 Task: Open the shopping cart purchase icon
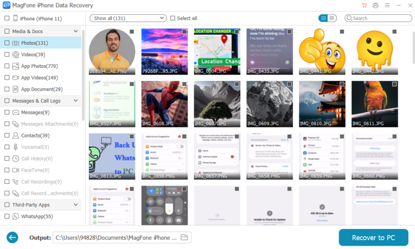364,5
